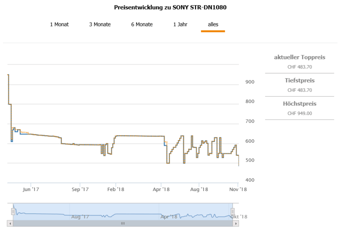Click the 'aktueller Toppreis' heading
Image resolution: width=339 pixels, height=233 pixels.
coord(299,57)
